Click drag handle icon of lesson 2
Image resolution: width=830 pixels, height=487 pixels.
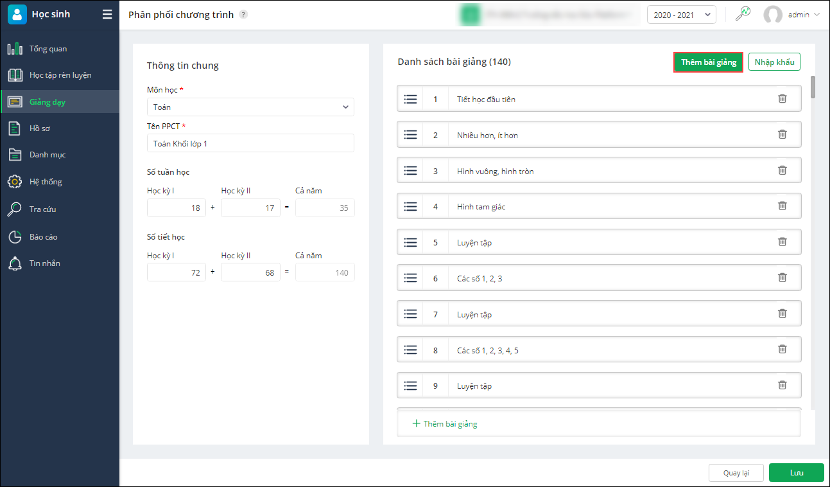coord(411,135)
